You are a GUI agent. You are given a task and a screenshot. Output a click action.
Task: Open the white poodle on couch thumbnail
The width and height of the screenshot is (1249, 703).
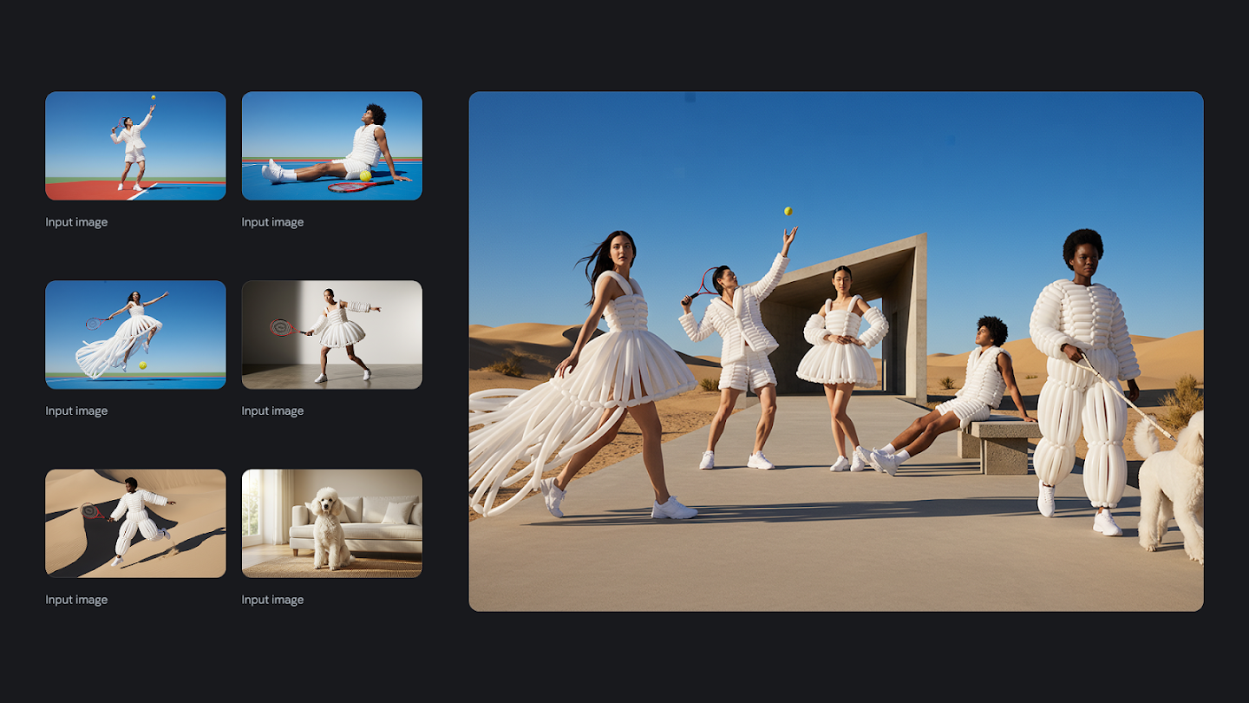(x=332, y=522)
